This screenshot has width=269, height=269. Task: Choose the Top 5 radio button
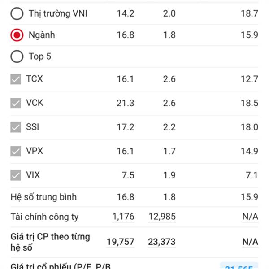click(17, 56)
